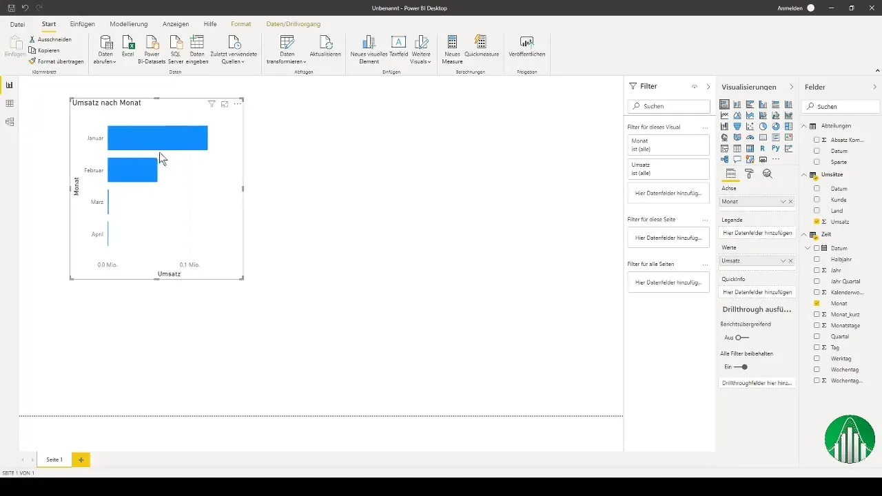The height and width of the screenshot is (496, 882).
Task: Open dropdown arrow of Umsatz values field
Action: (x=783, y=261)
